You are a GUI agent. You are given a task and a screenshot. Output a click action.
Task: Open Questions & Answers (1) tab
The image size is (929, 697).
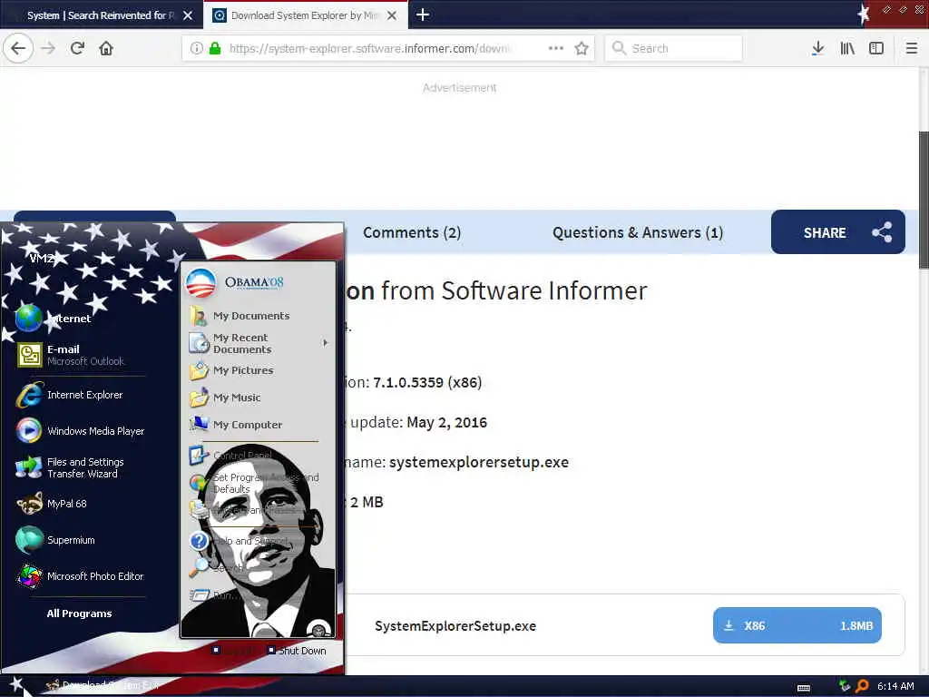pos(638,232)
